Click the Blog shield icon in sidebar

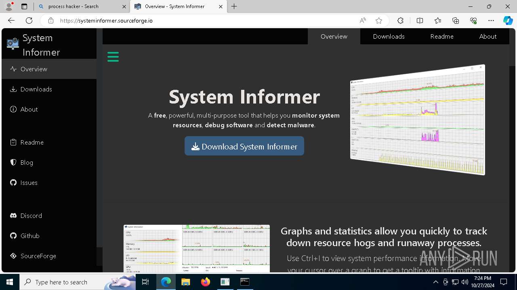[x=13, y=162]
